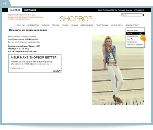Open the ДИЗАЙНЕРЫ menu

33,25
